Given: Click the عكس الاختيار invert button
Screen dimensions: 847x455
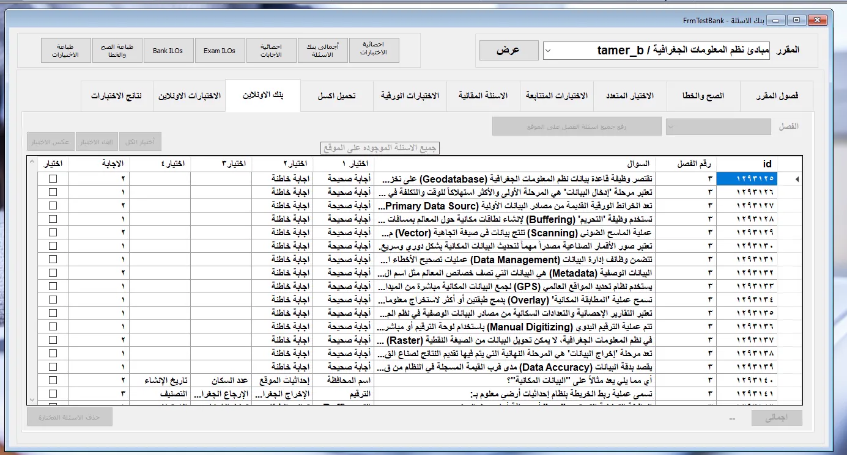Looking at the screenshot, I should pos(51,142).
